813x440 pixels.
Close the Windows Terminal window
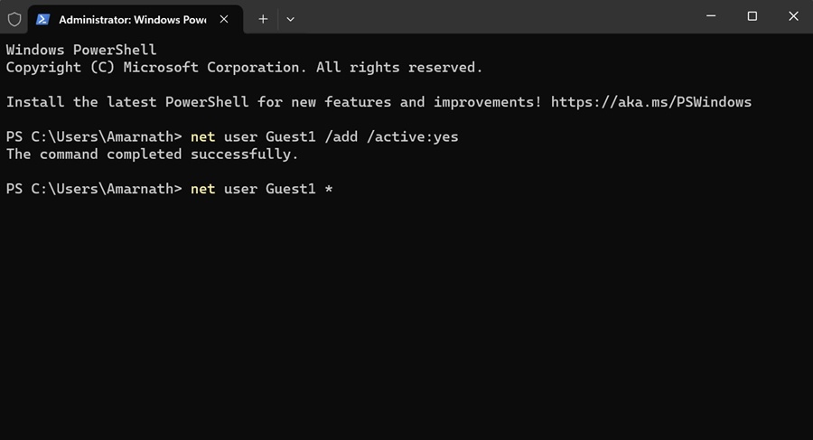click(793, 16)
